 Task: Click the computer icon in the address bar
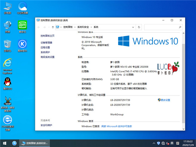tap(58, 27)
